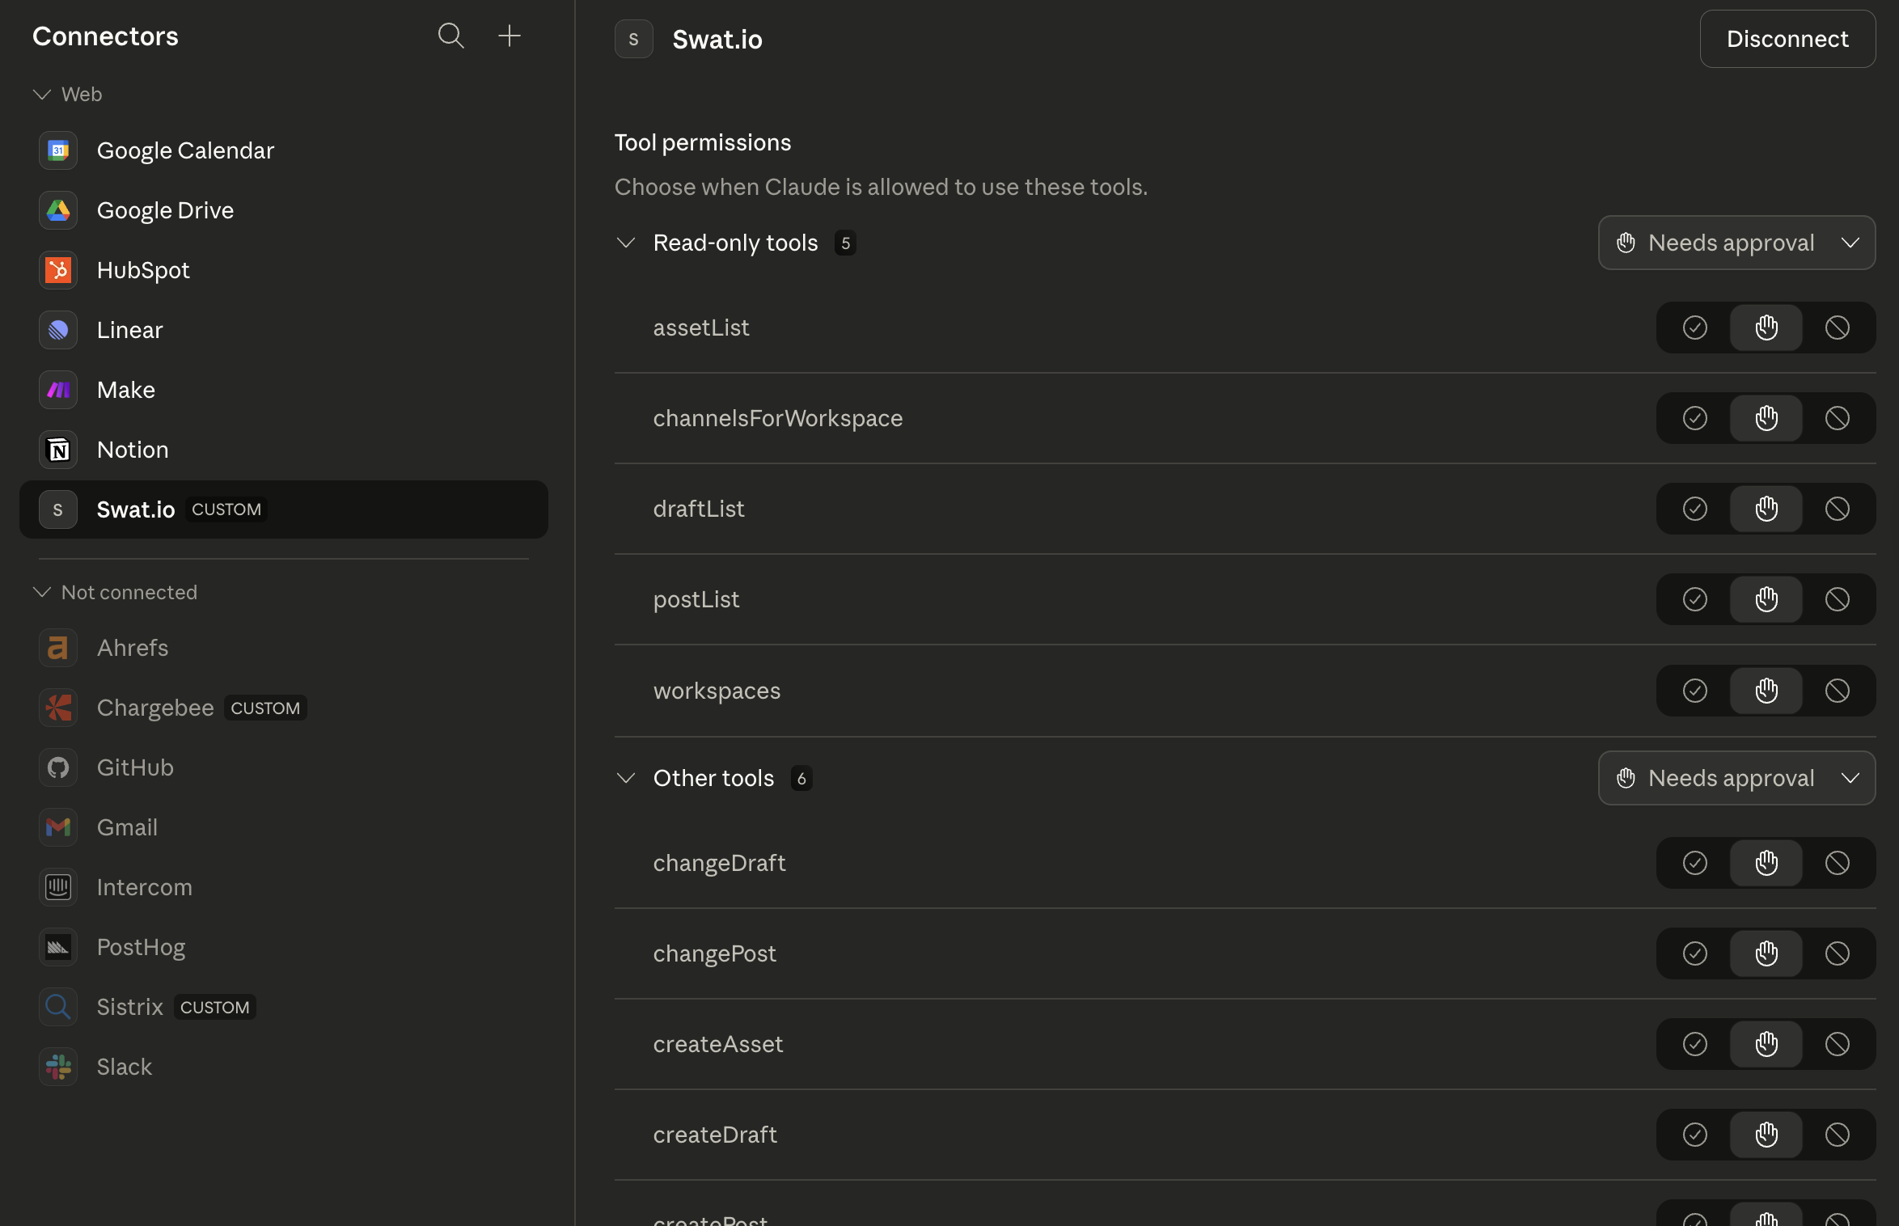
Task: Click the plus icon to add connector
Action: click(510, 36)
